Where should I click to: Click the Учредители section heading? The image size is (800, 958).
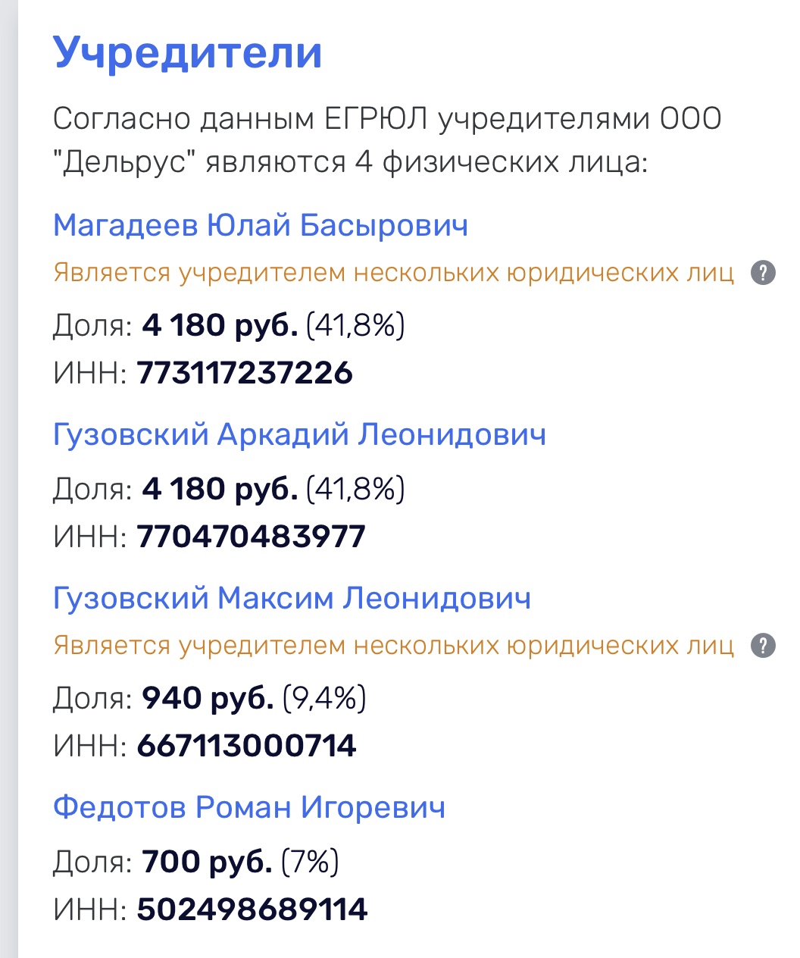(x=188, y=53)
